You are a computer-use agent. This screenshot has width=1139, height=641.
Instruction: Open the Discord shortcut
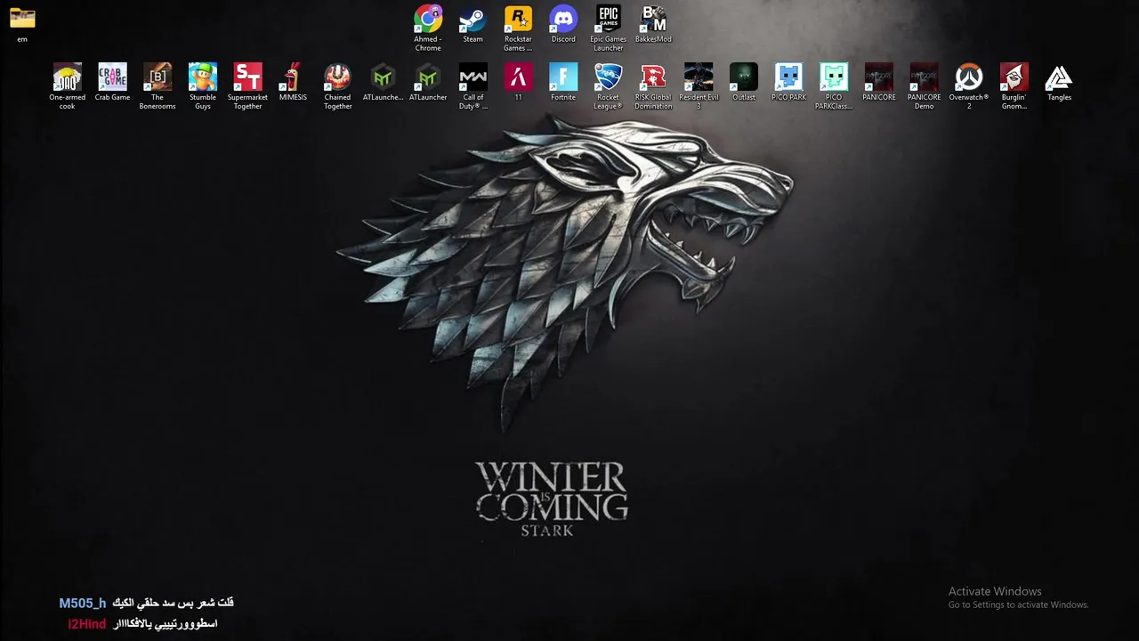coord(563,19)
